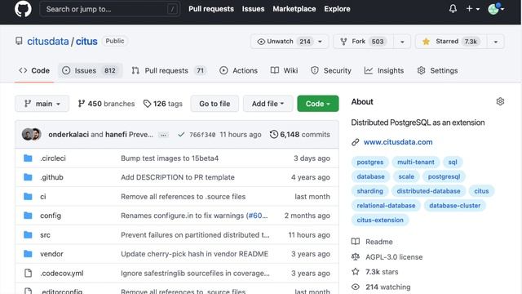The image size is (522, 294).
Task: Open the Add file dropdown
Action: 268,104
